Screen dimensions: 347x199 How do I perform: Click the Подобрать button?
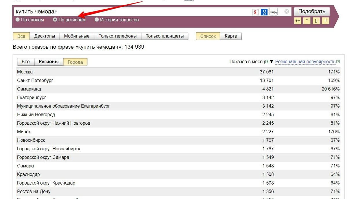click(x=312, y=12)
